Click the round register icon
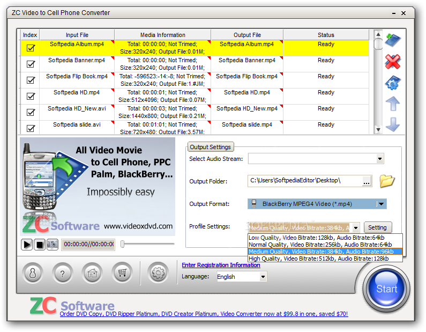 [33, 272]
